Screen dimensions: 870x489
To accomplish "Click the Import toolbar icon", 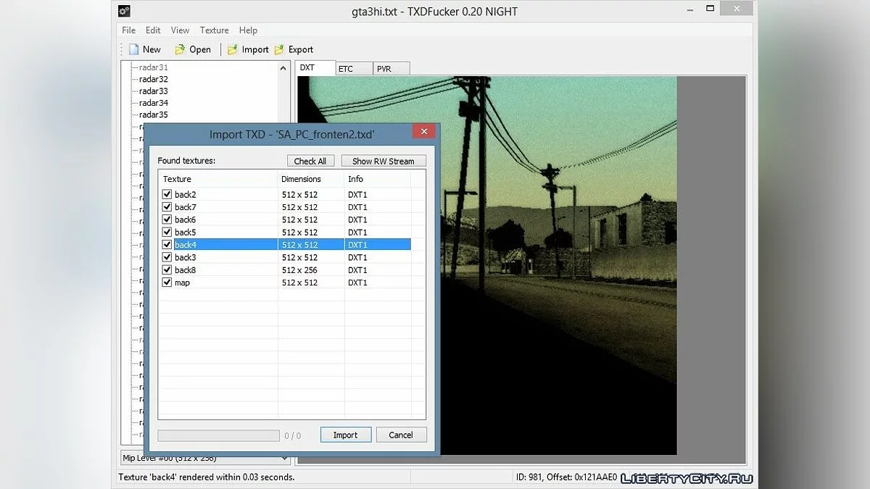I will (x=232, y=49).
